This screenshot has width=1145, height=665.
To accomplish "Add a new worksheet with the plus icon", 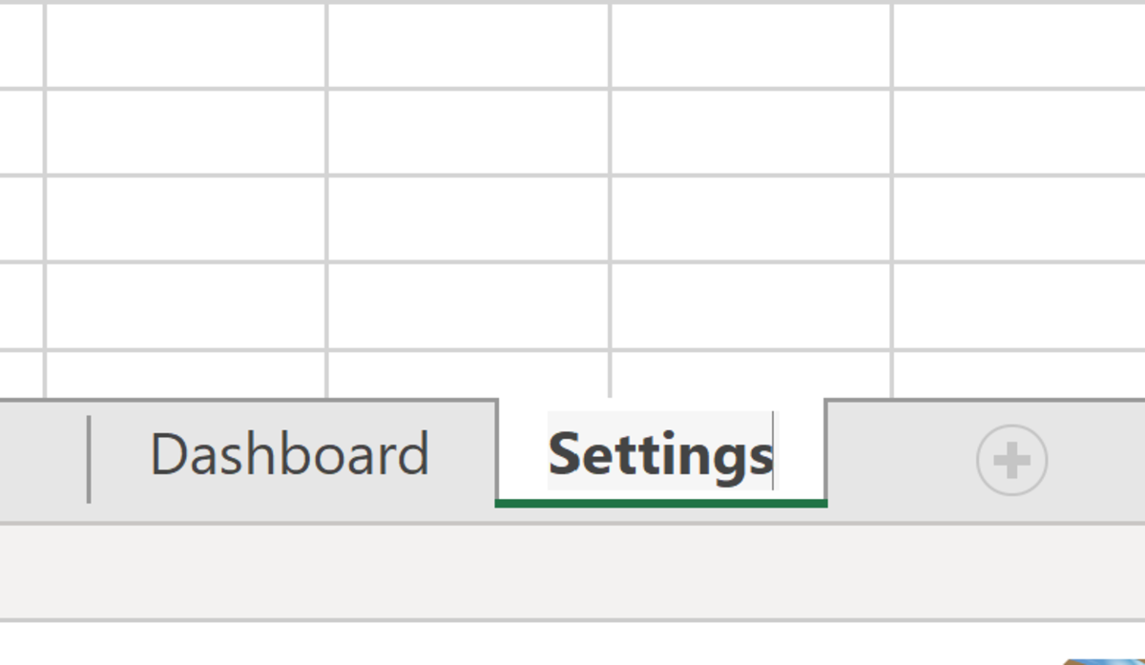I will [1012, 460].
